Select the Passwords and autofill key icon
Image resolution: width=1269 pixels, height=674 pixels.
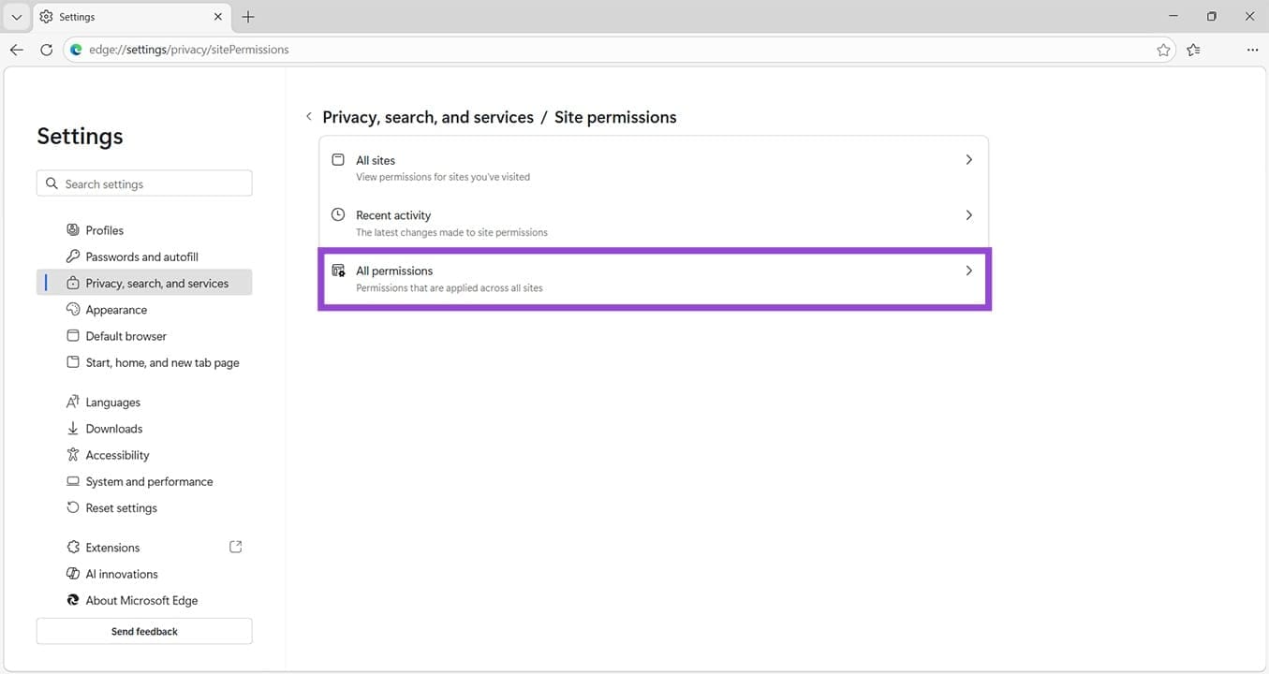pos(72,256)
